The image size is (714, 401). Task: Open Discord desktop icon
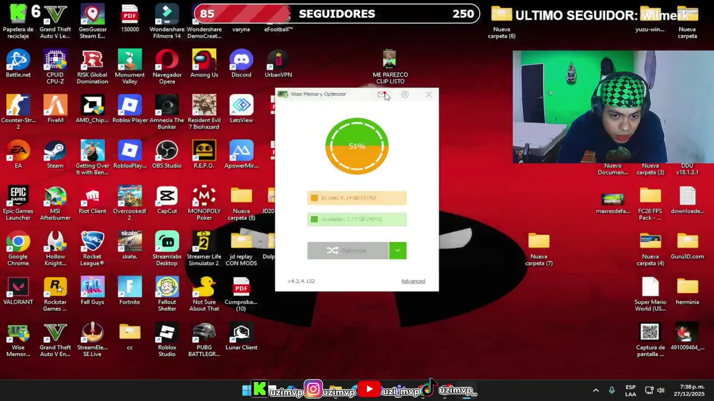pyautogui.click(x=242, y=64)
